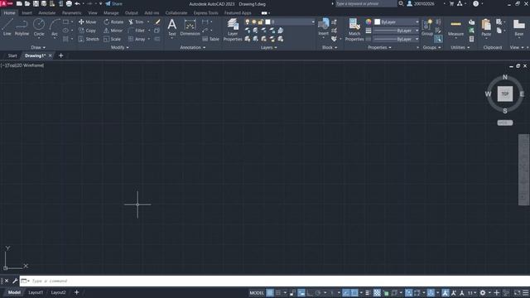
Task: Toggle 2D object snap
Action: (354, 292)
